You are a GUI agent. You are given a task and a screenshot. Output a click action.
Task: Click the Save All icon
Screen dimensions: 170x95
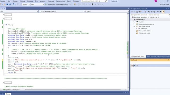[x=10, y=4]
